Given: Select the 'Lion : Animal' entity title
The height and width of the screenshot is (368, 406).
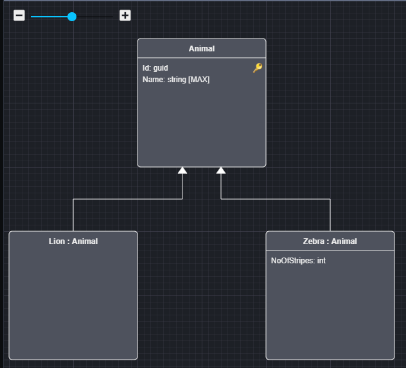Looking at the screenshot, I should click(x=73, y=241).
